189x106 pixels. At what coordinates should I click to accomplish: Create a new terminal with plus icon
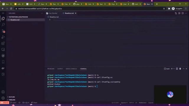point(172,69)
